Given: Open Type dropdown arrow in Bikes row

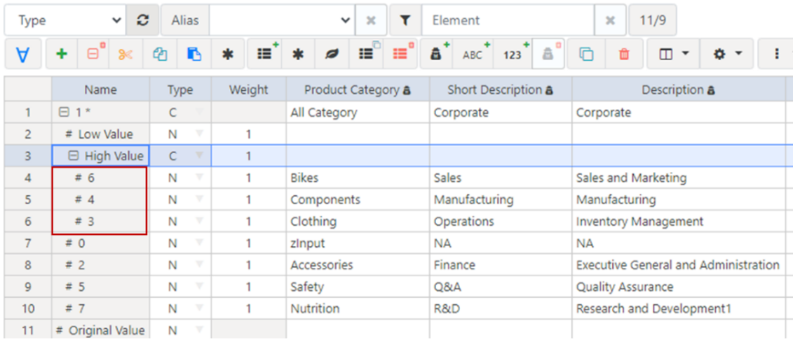Looking at the screenshot, I should coord(199,177).
